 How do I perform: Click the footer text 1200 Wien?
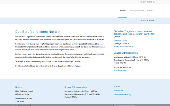[20, 101]
